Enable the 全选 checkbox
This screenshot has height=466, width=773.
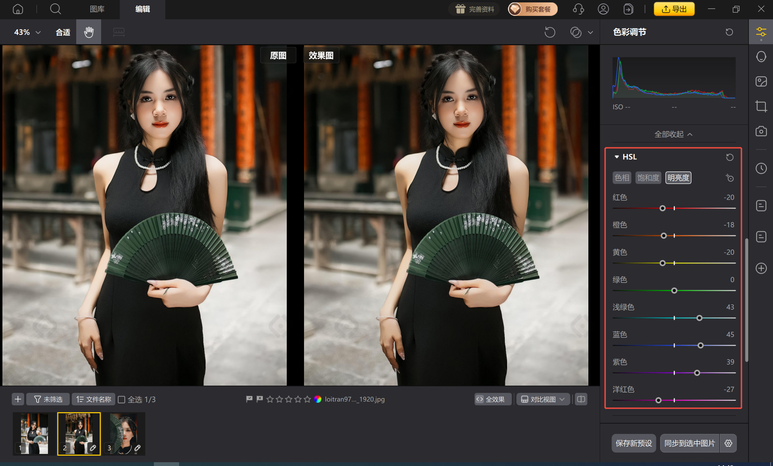coord(122,399)
